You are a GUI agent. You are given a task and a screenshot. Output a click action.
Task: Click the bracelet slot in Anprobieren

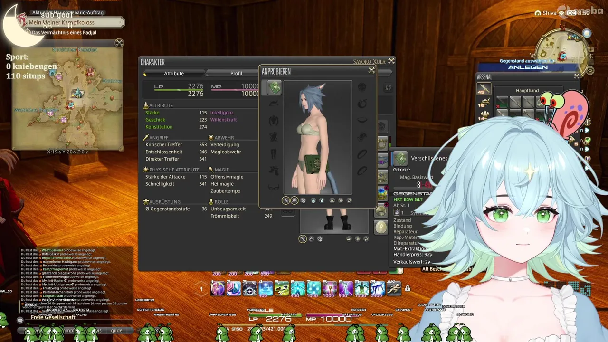[x=362, y=137]
